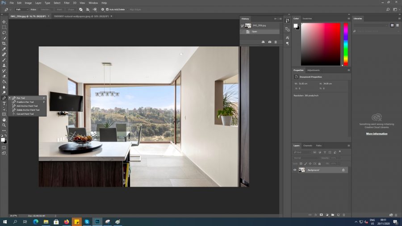Toggle lock transparent pixels in Layers
402x226 pixels.
click(x=301, y=163)
